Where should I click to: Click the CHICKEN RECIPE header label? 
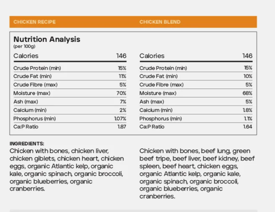pyautogui.click(x=35, y=22)
